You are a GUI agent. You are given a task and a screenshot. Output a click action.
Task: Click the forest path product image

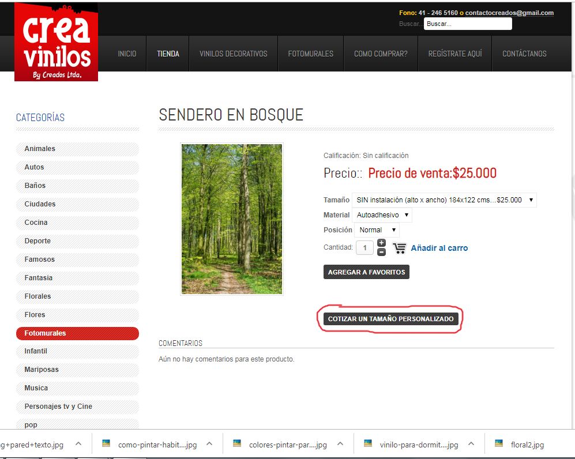(x=232, y=219)
